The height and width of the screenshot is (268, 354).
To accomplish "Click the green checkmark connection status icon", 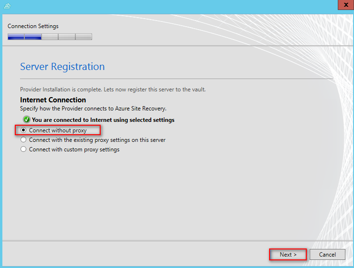I will 27,119.
